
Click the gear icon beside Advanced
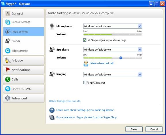[x=7, y=98]
